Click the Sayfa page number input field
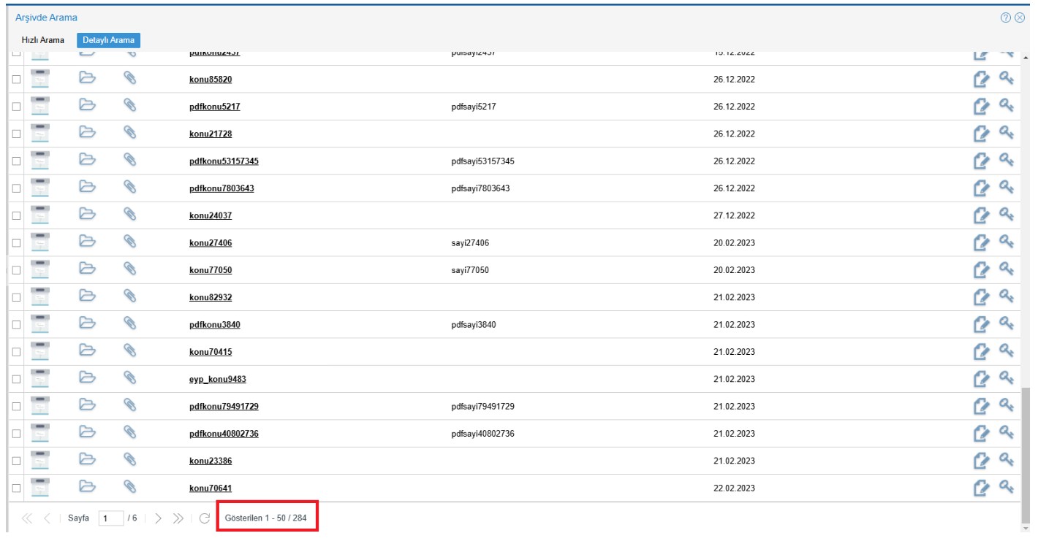This screenshot has width=1038, height=552. [x=110, y=518]
